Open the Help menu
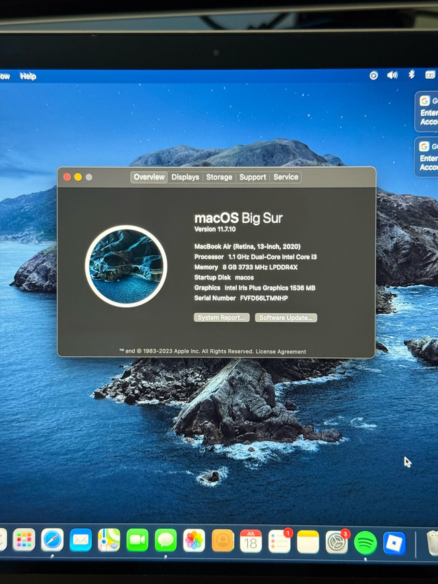438x584 pixels. tap(28, 76)
